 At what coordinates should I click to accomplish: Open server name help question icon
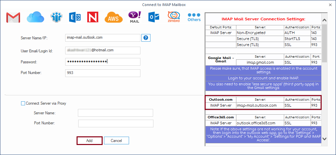(x=146, y=38)
